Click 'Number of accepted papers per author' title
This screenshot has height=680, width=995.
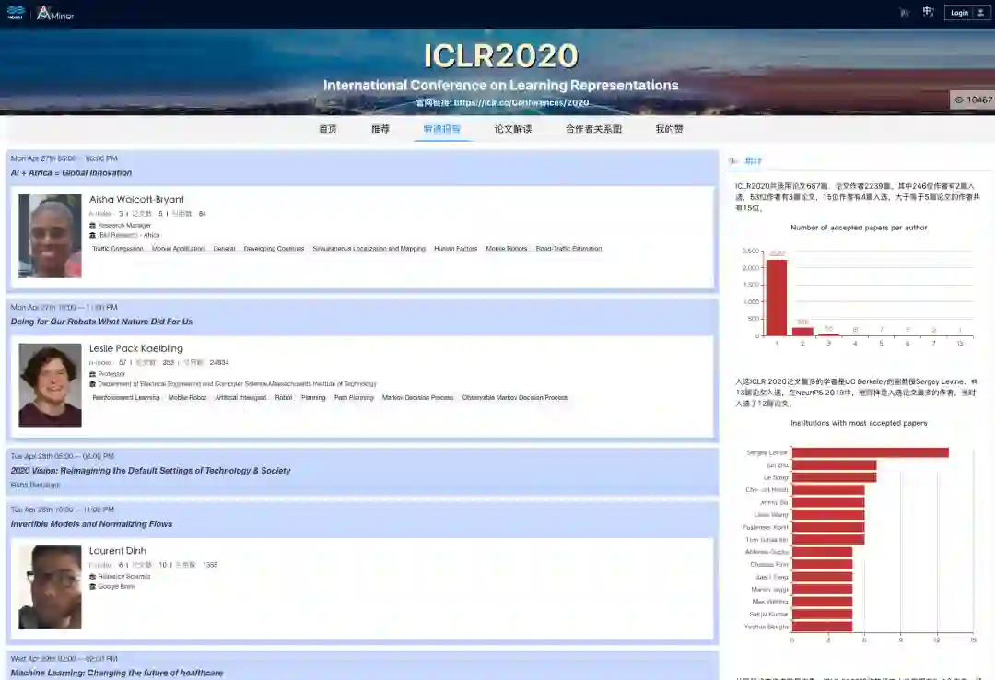859,228
